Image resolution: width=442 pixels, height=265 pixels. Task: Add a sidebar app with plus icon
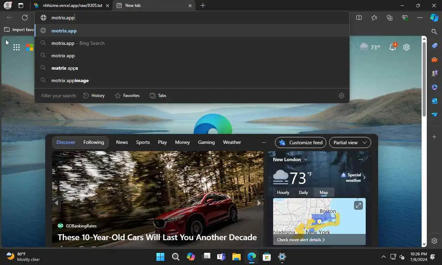pyautogui.click(x=434, y=137)
